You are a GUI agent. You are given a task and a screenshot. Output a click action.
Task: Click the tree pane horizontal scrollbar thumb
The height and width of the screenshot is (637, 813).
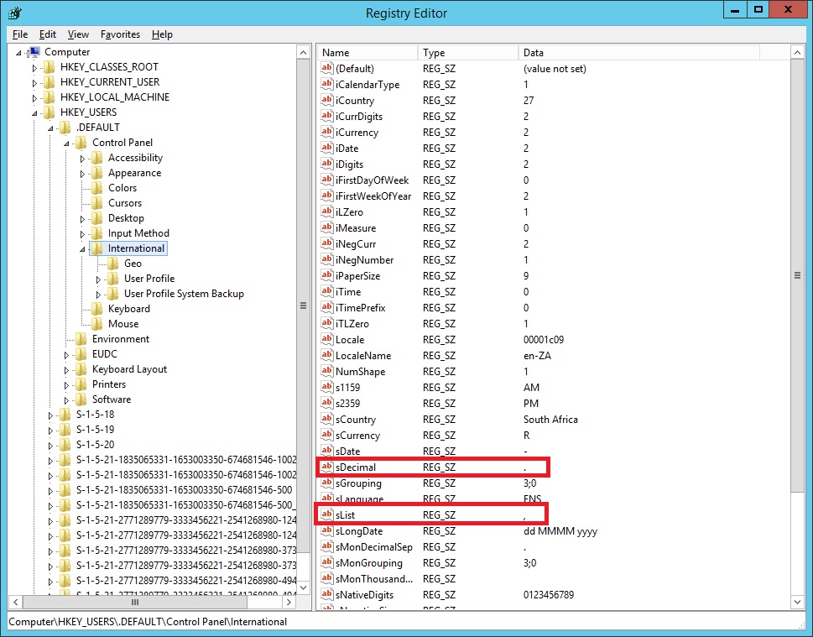[x=135, y=602]
